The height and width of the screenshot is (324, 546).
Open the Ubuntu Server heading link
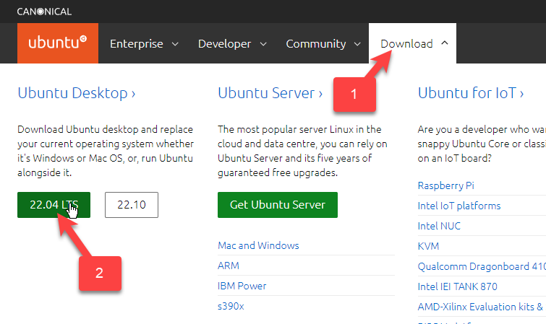[x=270, y=93]
